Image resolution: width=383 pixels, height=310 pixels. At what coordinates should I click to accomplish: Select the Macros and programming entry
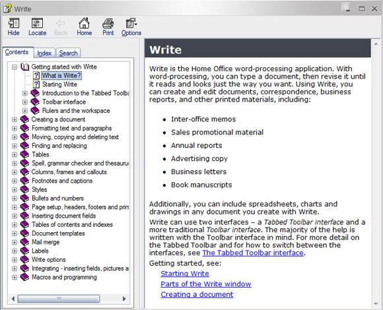64,277
